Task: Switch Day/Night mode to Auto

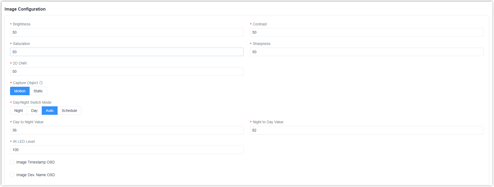Action: tap(50, 111)
